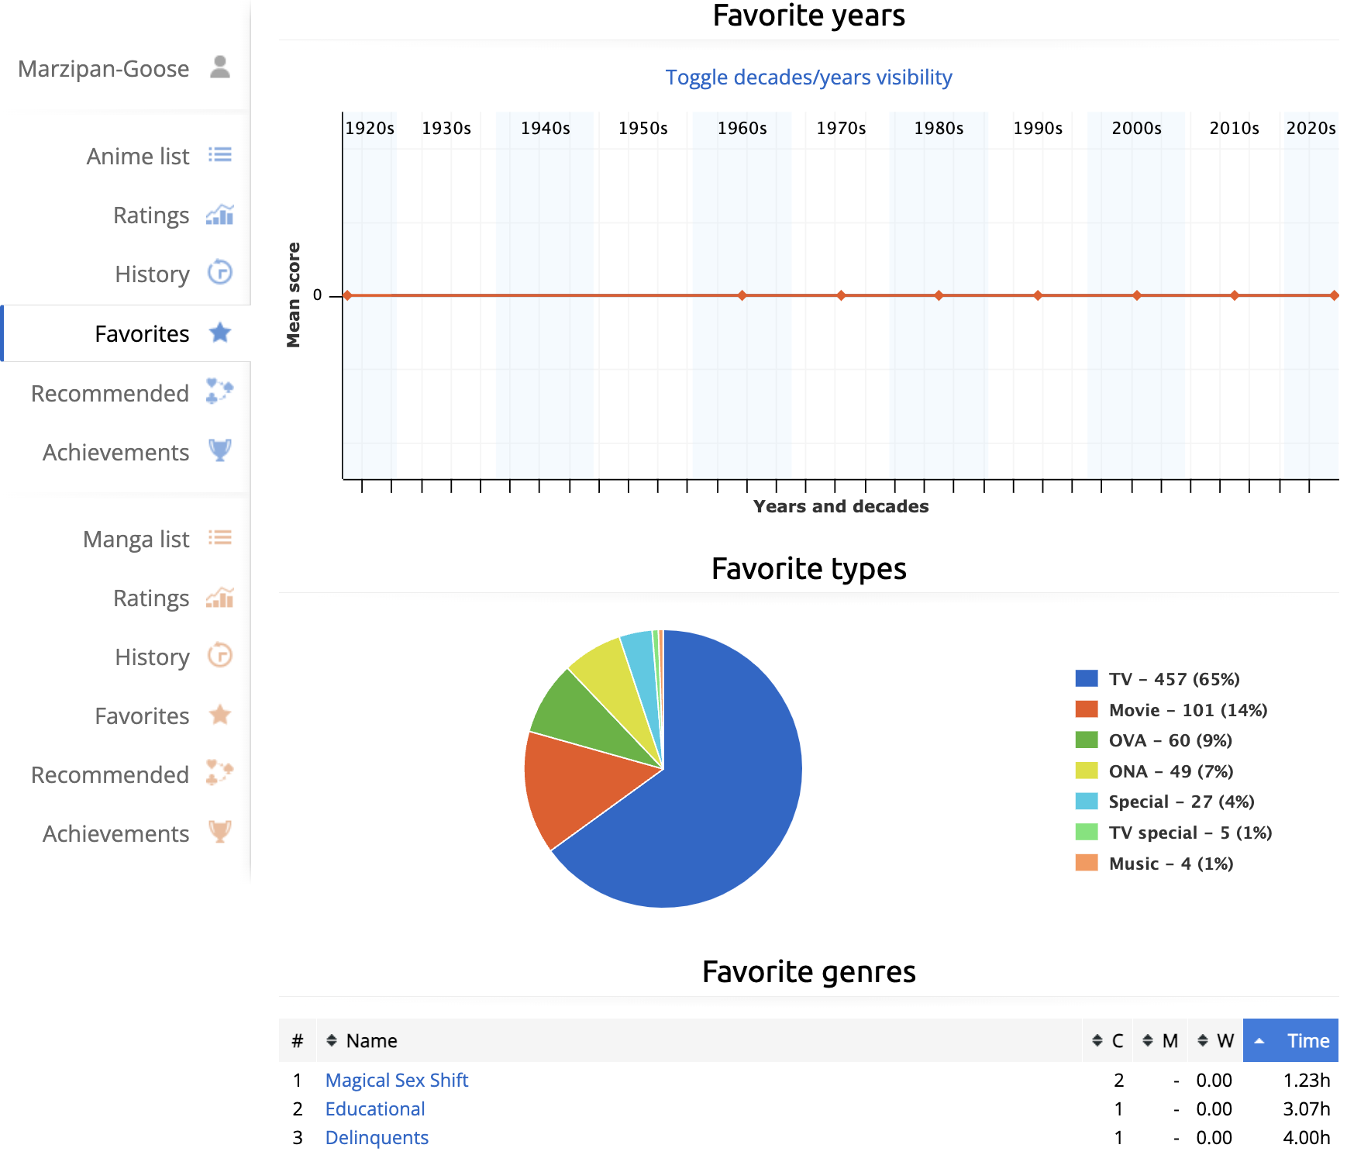Click the OVA green color swatch
This screenshot has height=1155, width=1347.
(1087, 740)
